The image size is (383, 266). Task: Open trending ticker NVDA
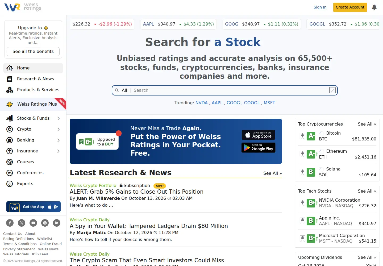click(x=202, y=103)
